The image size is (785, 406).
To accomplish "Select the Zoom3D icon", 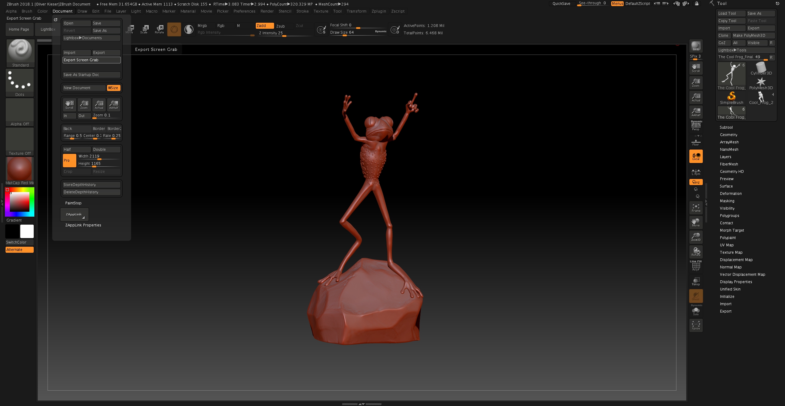I will point(696,237).
